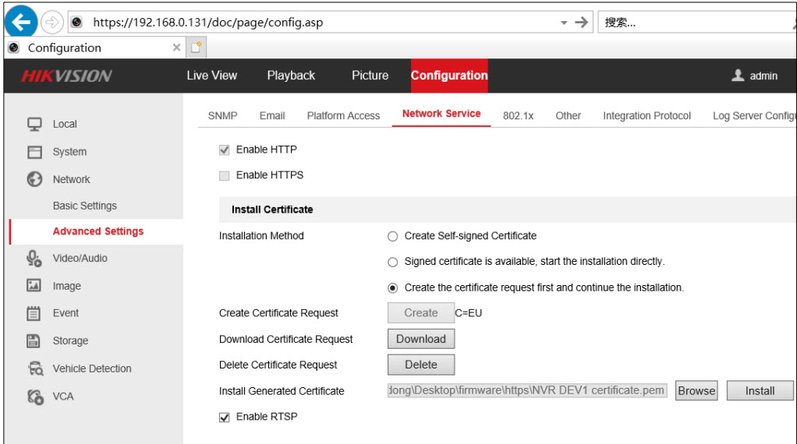
Task: Select Signed certificate is available option
Action: tap(393, 262)
